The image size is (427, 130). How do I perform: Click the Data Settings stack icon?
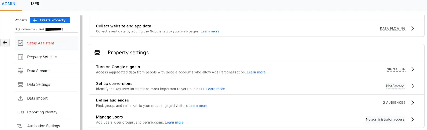pyautogui.click(x=21, y=84)
